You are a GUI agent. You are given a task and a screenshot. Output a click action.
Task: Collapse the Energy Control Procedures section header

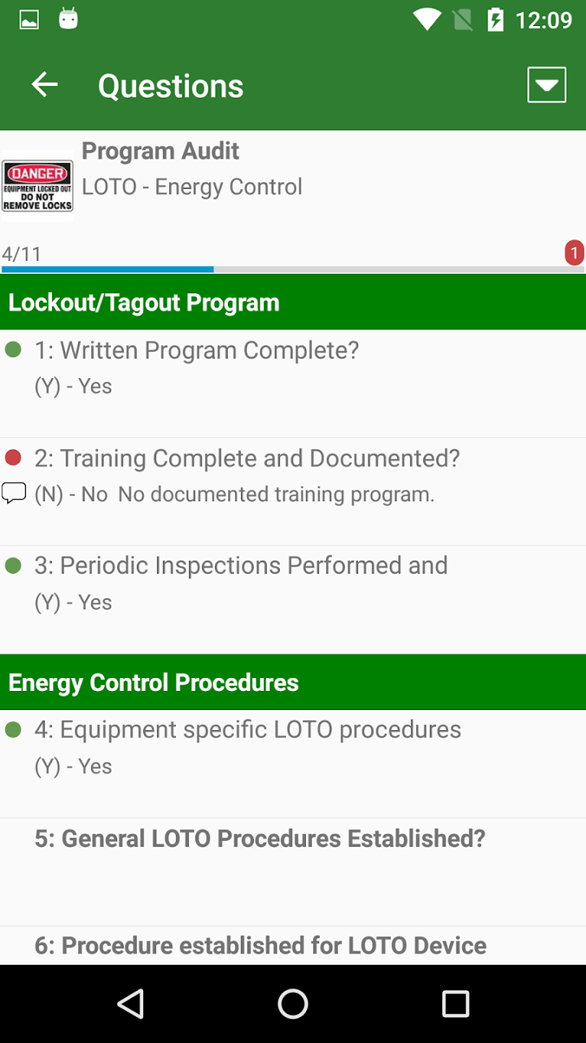coord(293,682)
